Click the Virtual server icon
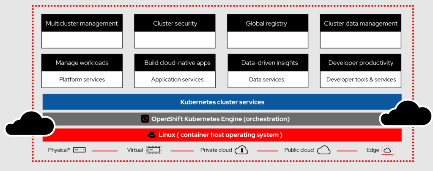 pyautogui.click(x=153, y=150)
